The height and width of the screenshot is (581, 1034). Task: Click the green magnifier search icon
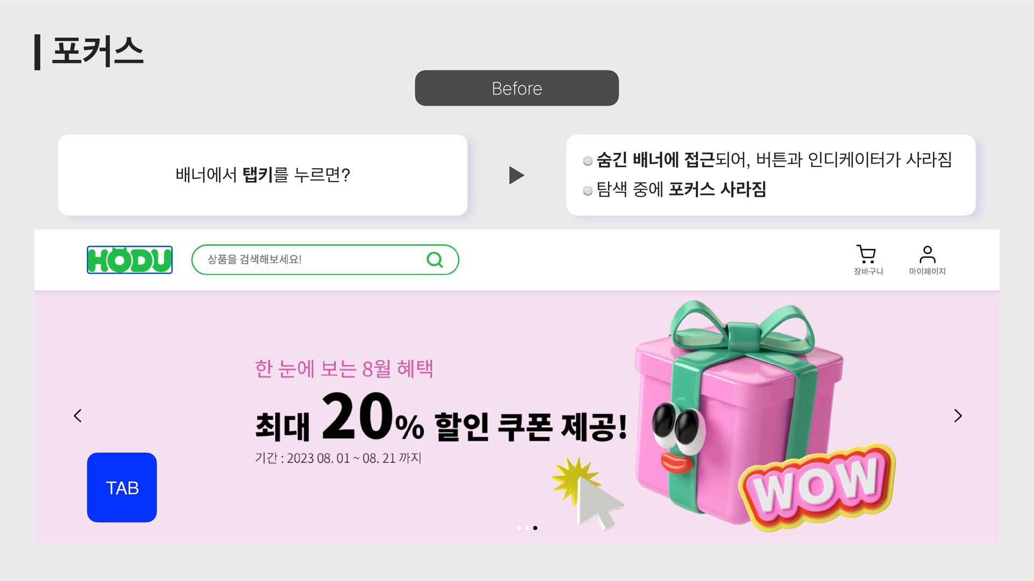click(x=435, y=260)
